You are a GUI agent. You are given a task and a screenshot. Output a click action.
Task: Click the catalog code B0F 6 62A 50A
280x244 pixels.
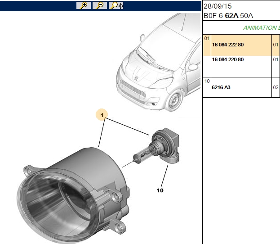point(228,16)
